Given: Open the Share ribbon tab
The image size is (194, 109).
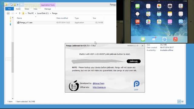Looking at the screenshot, I should (27, 9).
